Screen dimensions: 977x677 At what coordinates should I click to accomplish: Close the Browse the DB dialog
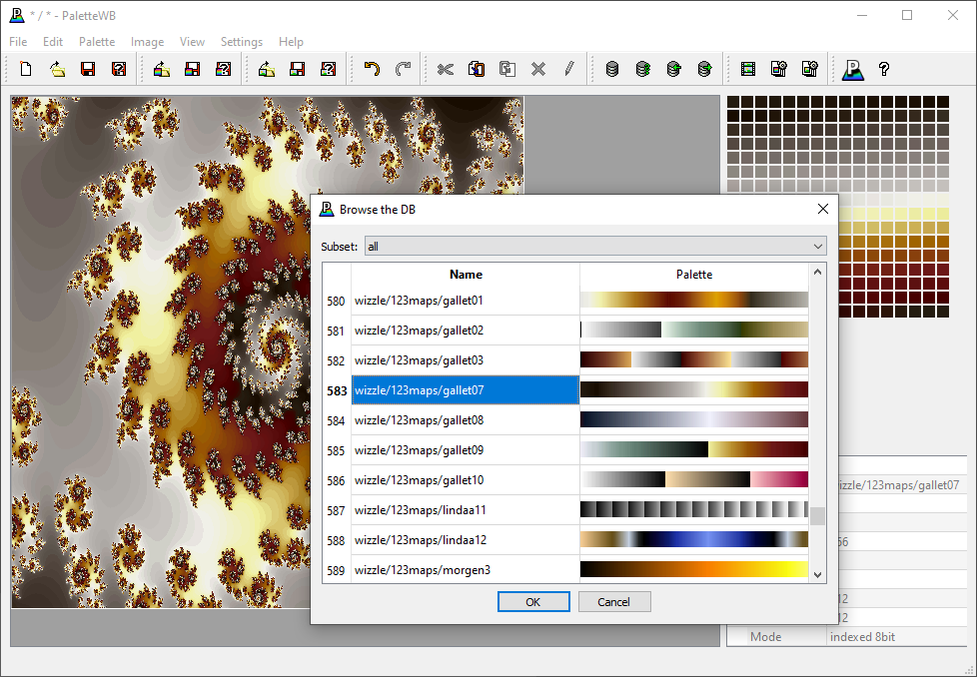(823, 209)
